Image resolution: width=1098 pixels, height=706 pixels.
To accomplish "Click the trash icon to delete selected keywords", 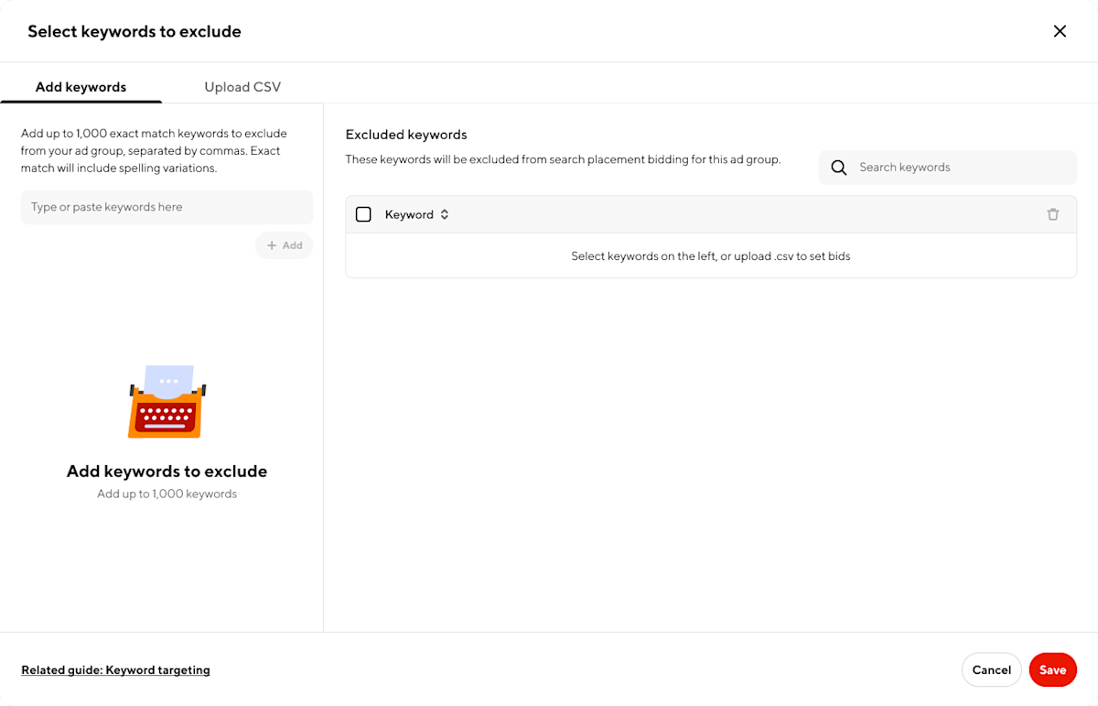I will (1053, 213).
